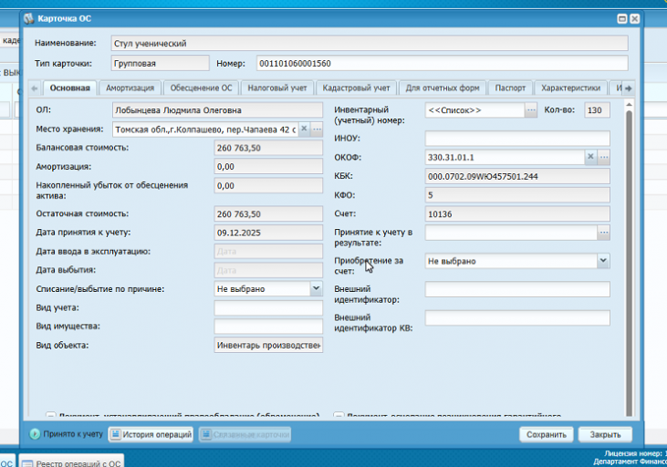This screenshot has height=467, width=667.
Task: Open the Обесценение ОС tab
Action: [x=202, y=88]
